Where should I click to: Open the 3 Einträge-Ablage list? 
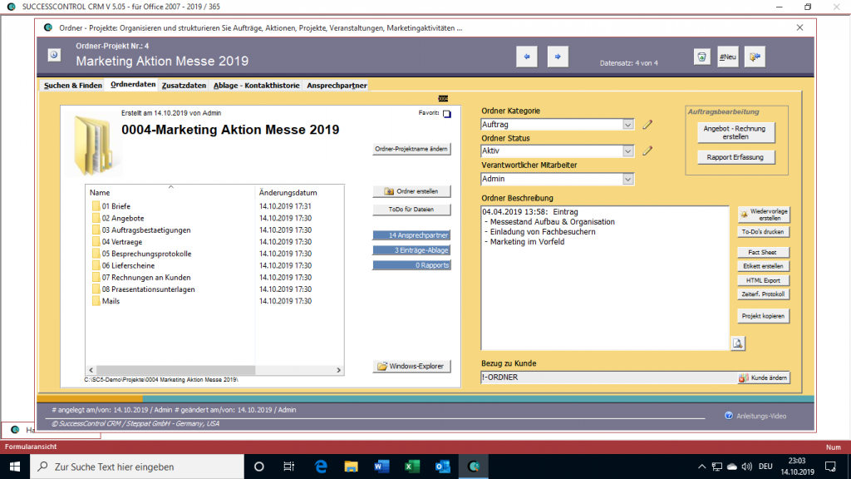(x=413, y=249)
